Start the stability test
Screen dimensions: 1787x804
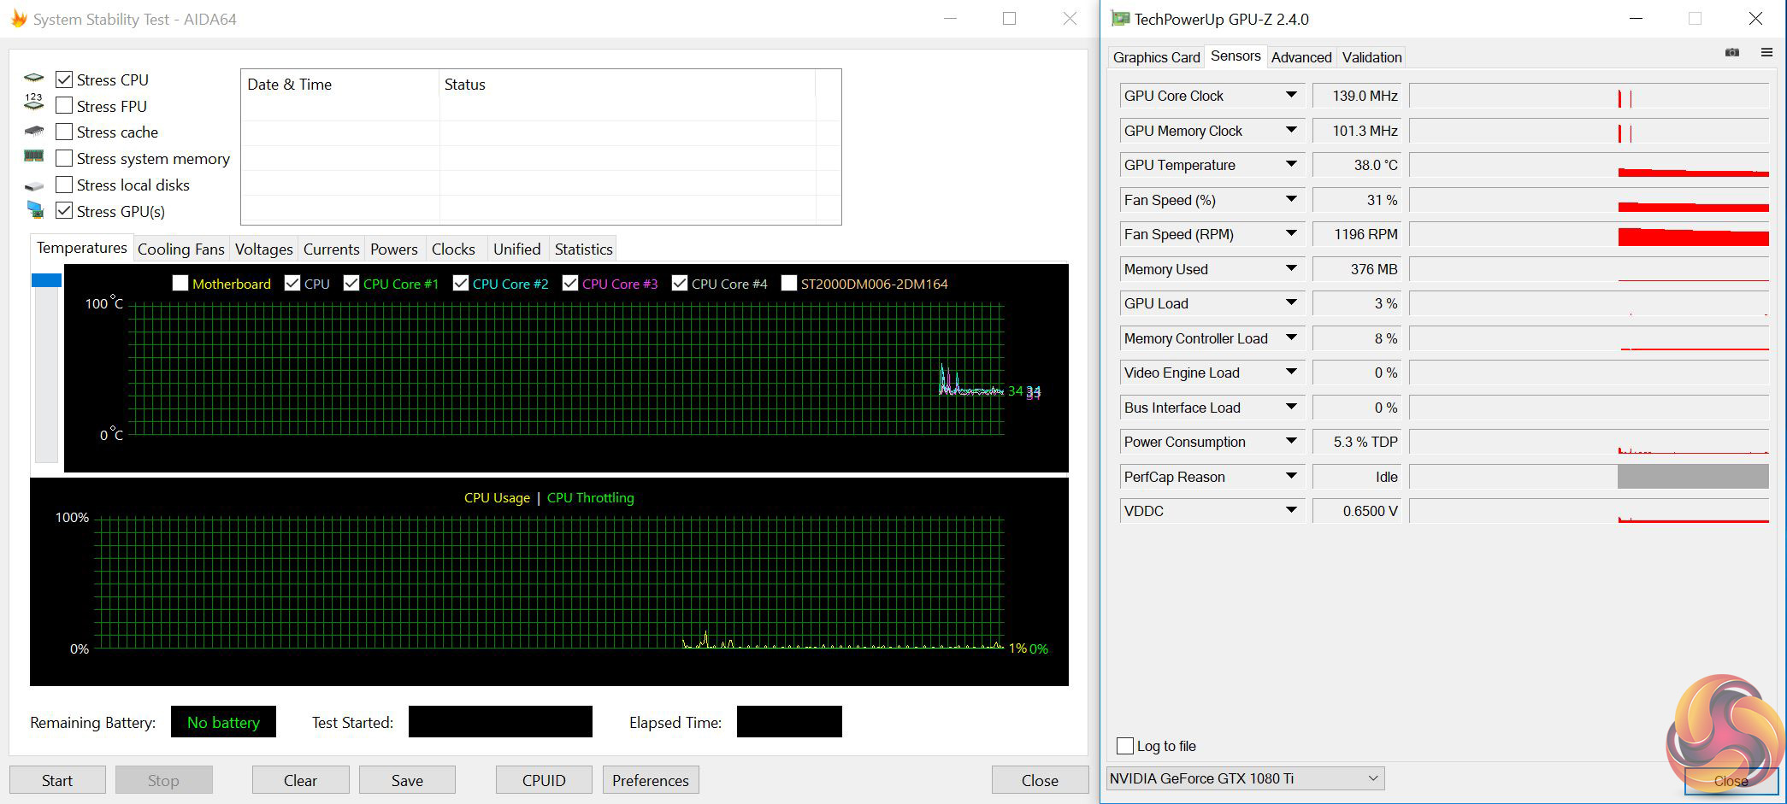(x=57, y=780)
